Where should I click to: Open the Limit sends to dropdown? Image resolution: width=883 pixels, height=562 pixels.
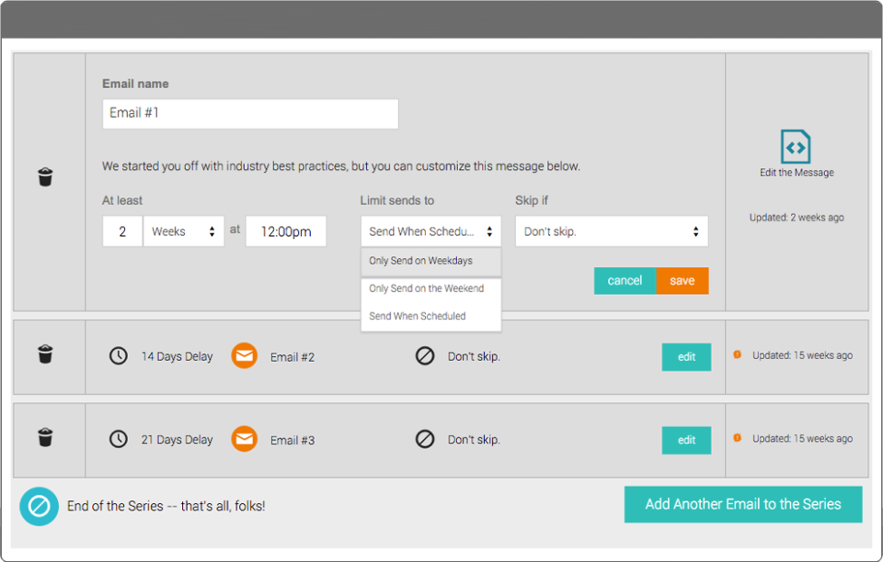click(x=430, y=230)
